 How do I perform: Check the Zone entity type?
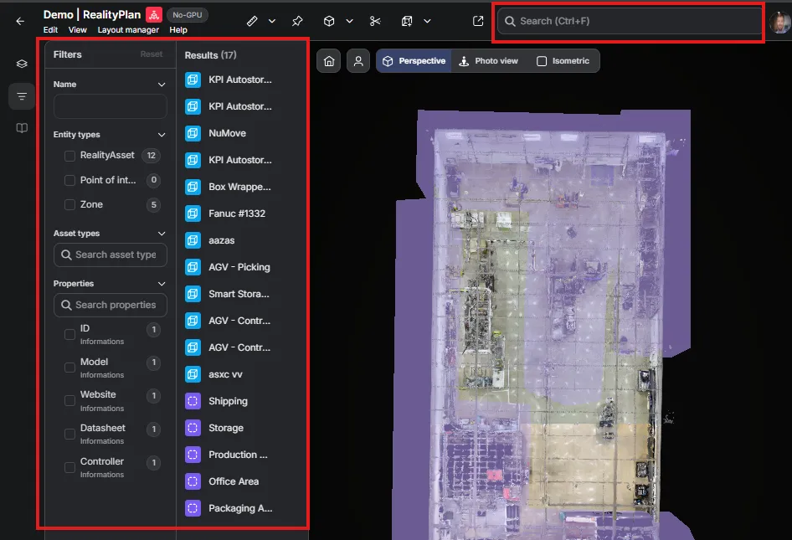[x=69, y=204]
